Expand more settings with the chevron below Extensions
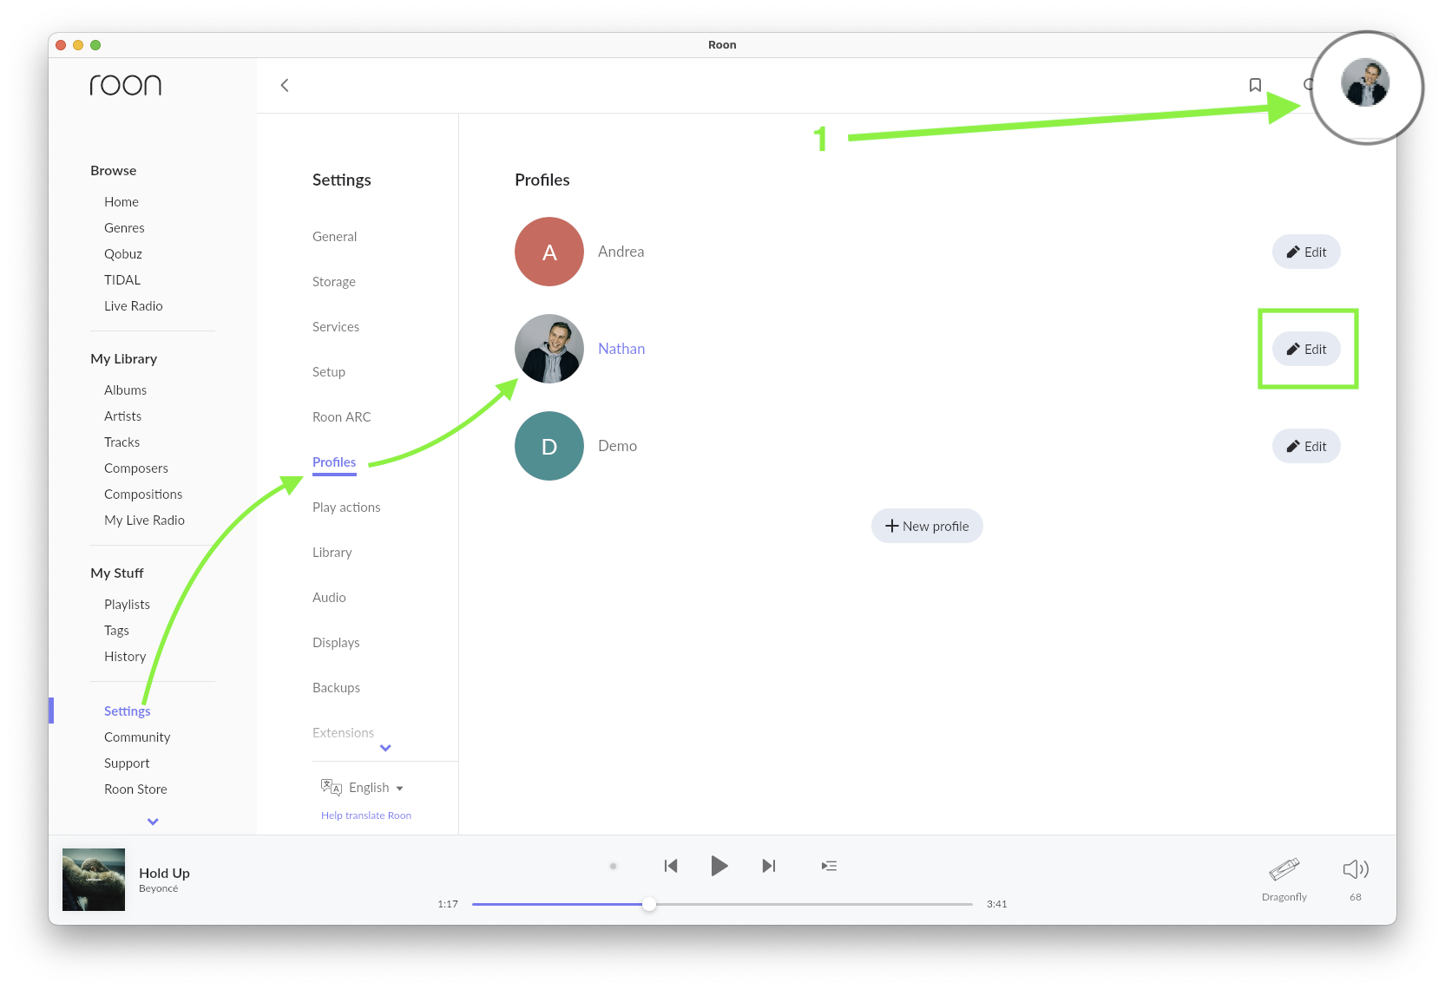The width and height of the screenshot is (1445, 989). coord(385,748)
